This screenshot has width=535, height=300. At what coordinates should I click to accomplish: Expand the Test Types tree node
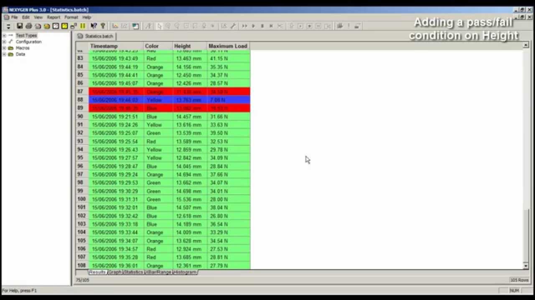3,35
